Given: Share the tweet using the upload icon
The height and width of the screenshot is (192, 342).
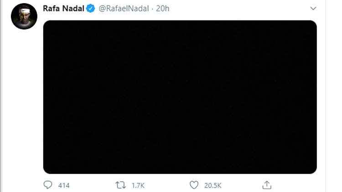Looking at the screenshot, I should click(267, 184).
